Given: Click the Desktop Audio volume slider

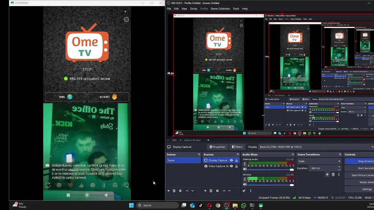Looking at the screenshot, I should point(271,169).
